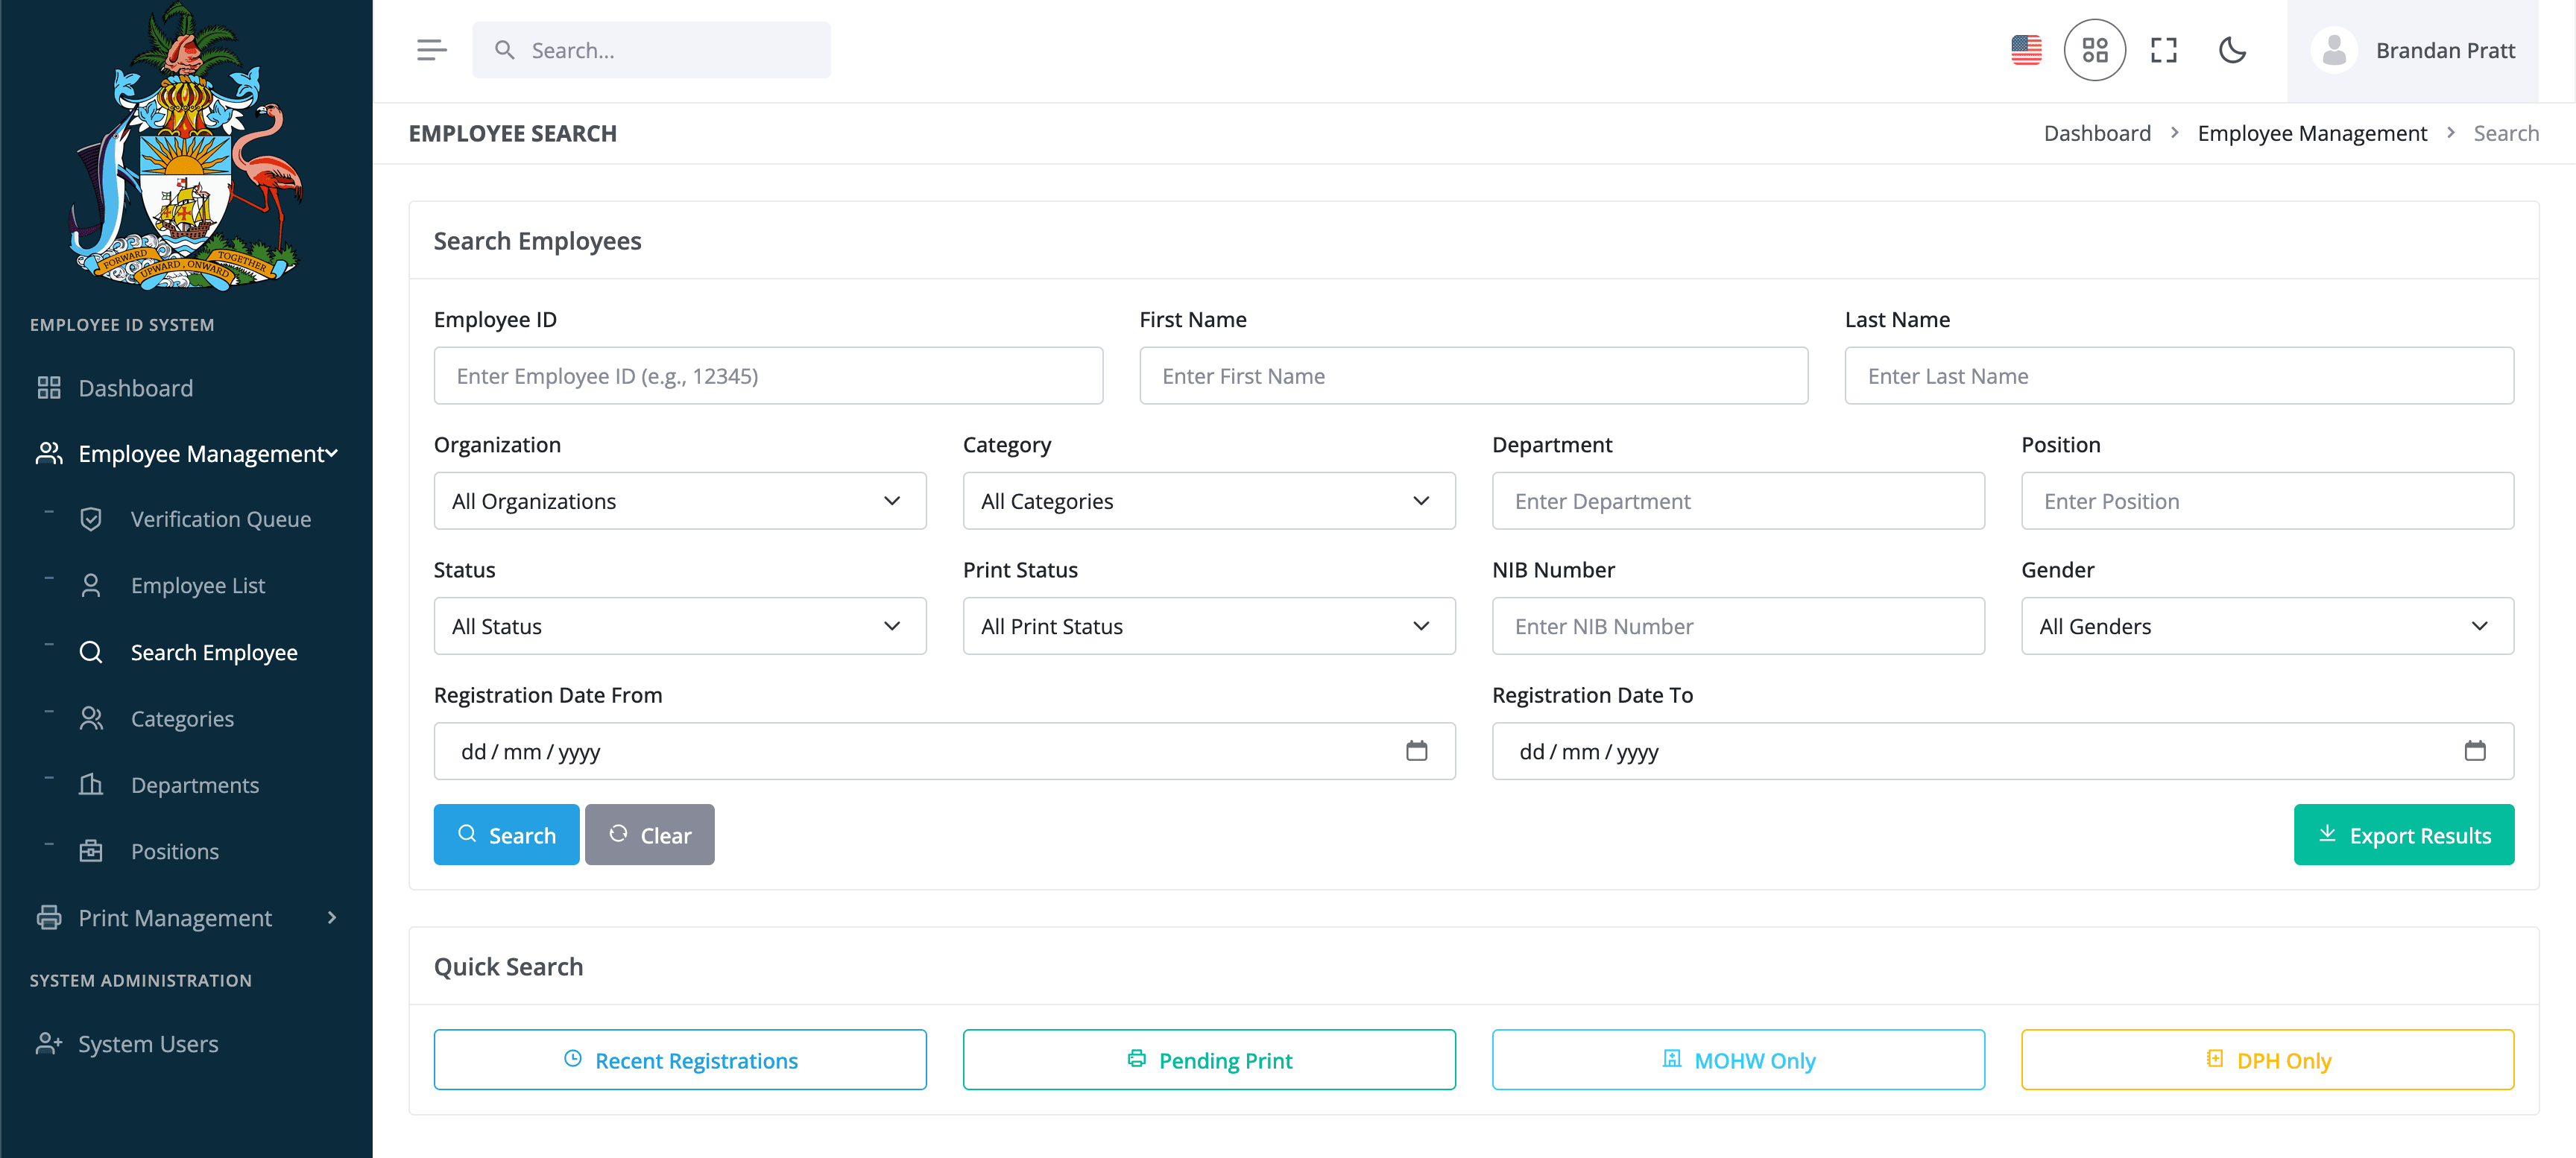Expand the All Print Status selector
The image size is (2576, 1158).
pos(1209,626)
